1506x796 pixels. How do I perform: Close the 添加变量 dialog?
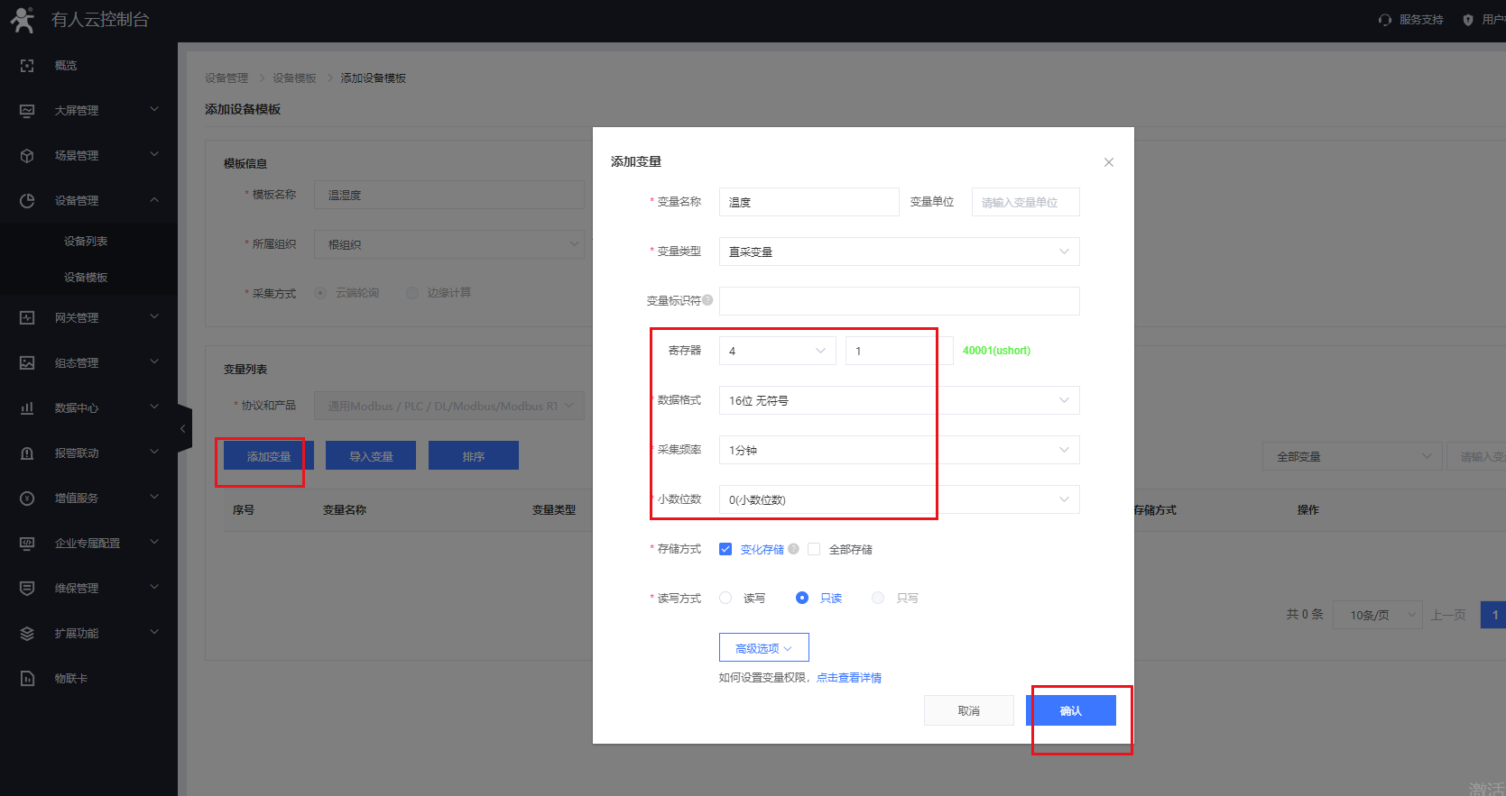tap(1109, 162)
